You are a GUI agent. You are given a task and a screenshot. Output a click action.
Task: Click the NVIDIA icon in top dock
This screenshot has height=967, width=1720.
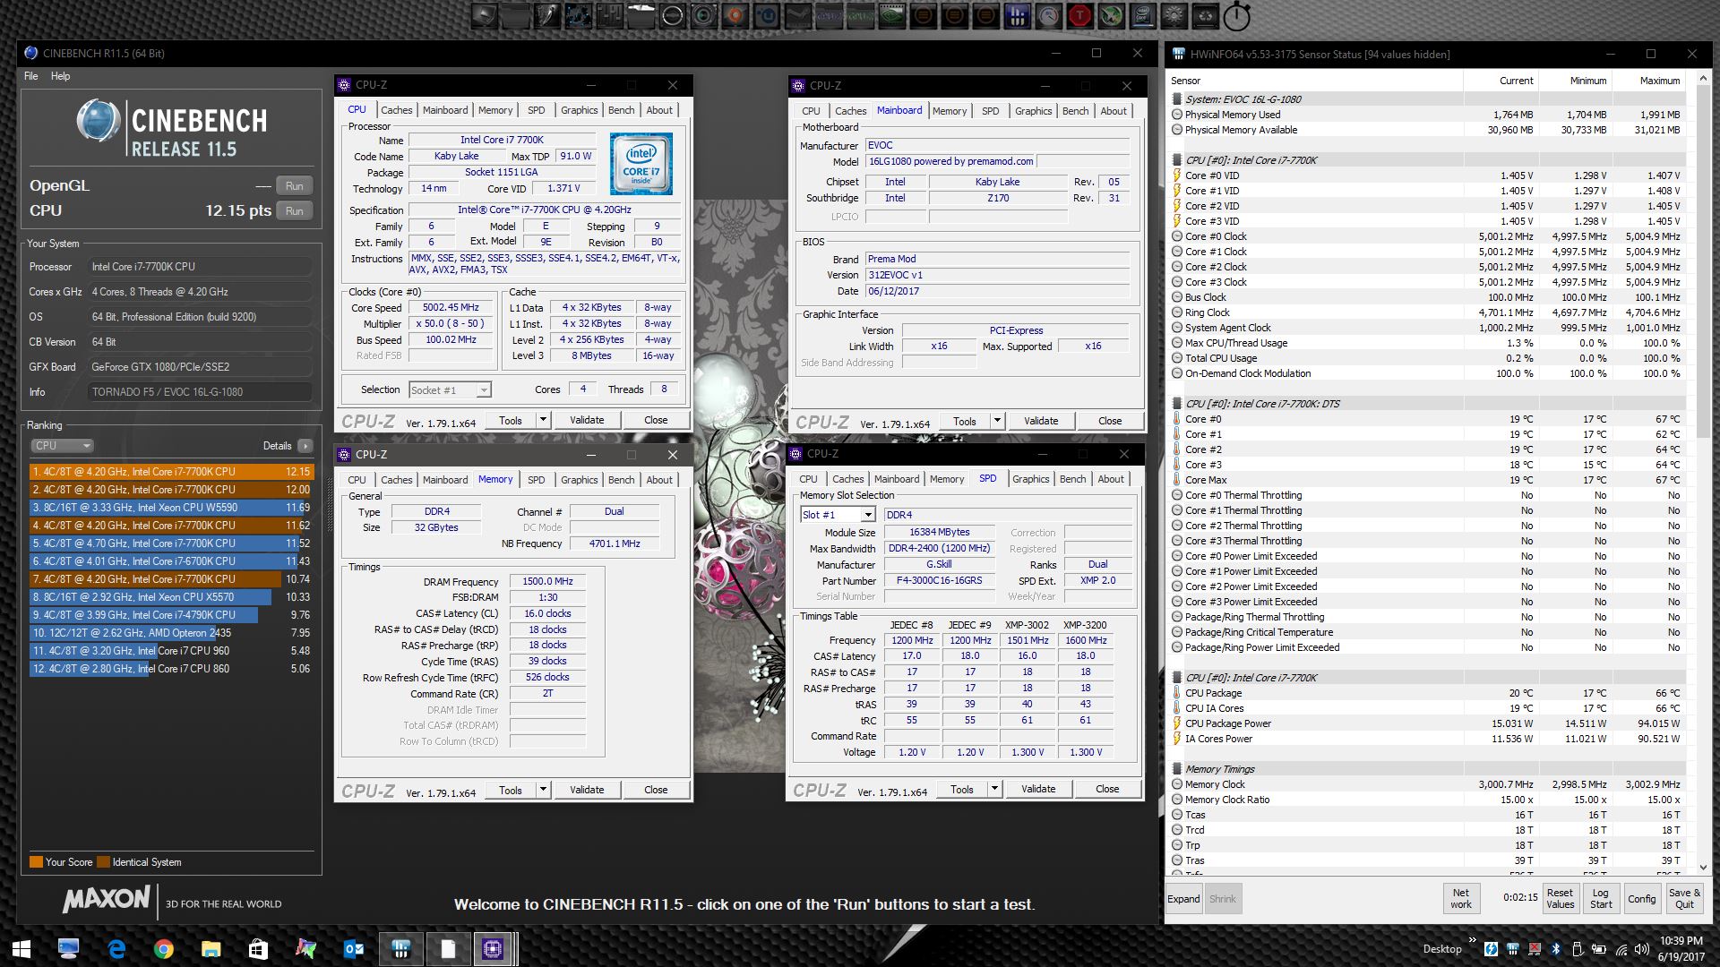point(890,15)
